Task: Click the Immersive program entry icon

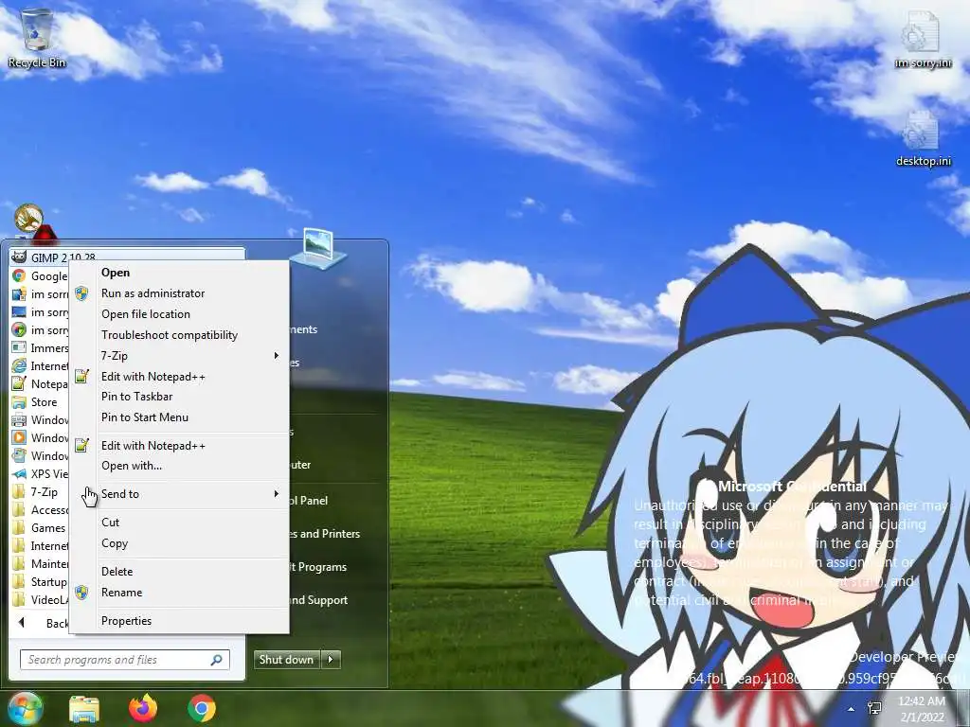Action: point(19,347)
